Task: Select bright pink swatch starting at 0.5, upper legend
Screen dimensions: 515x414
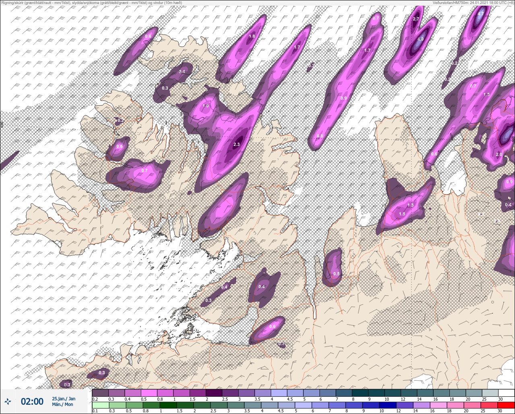Action: [x=149, y=393]
